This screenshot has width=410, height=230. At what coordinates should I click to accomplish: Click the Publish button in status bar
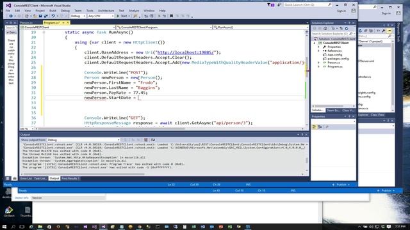click(341, 185)
